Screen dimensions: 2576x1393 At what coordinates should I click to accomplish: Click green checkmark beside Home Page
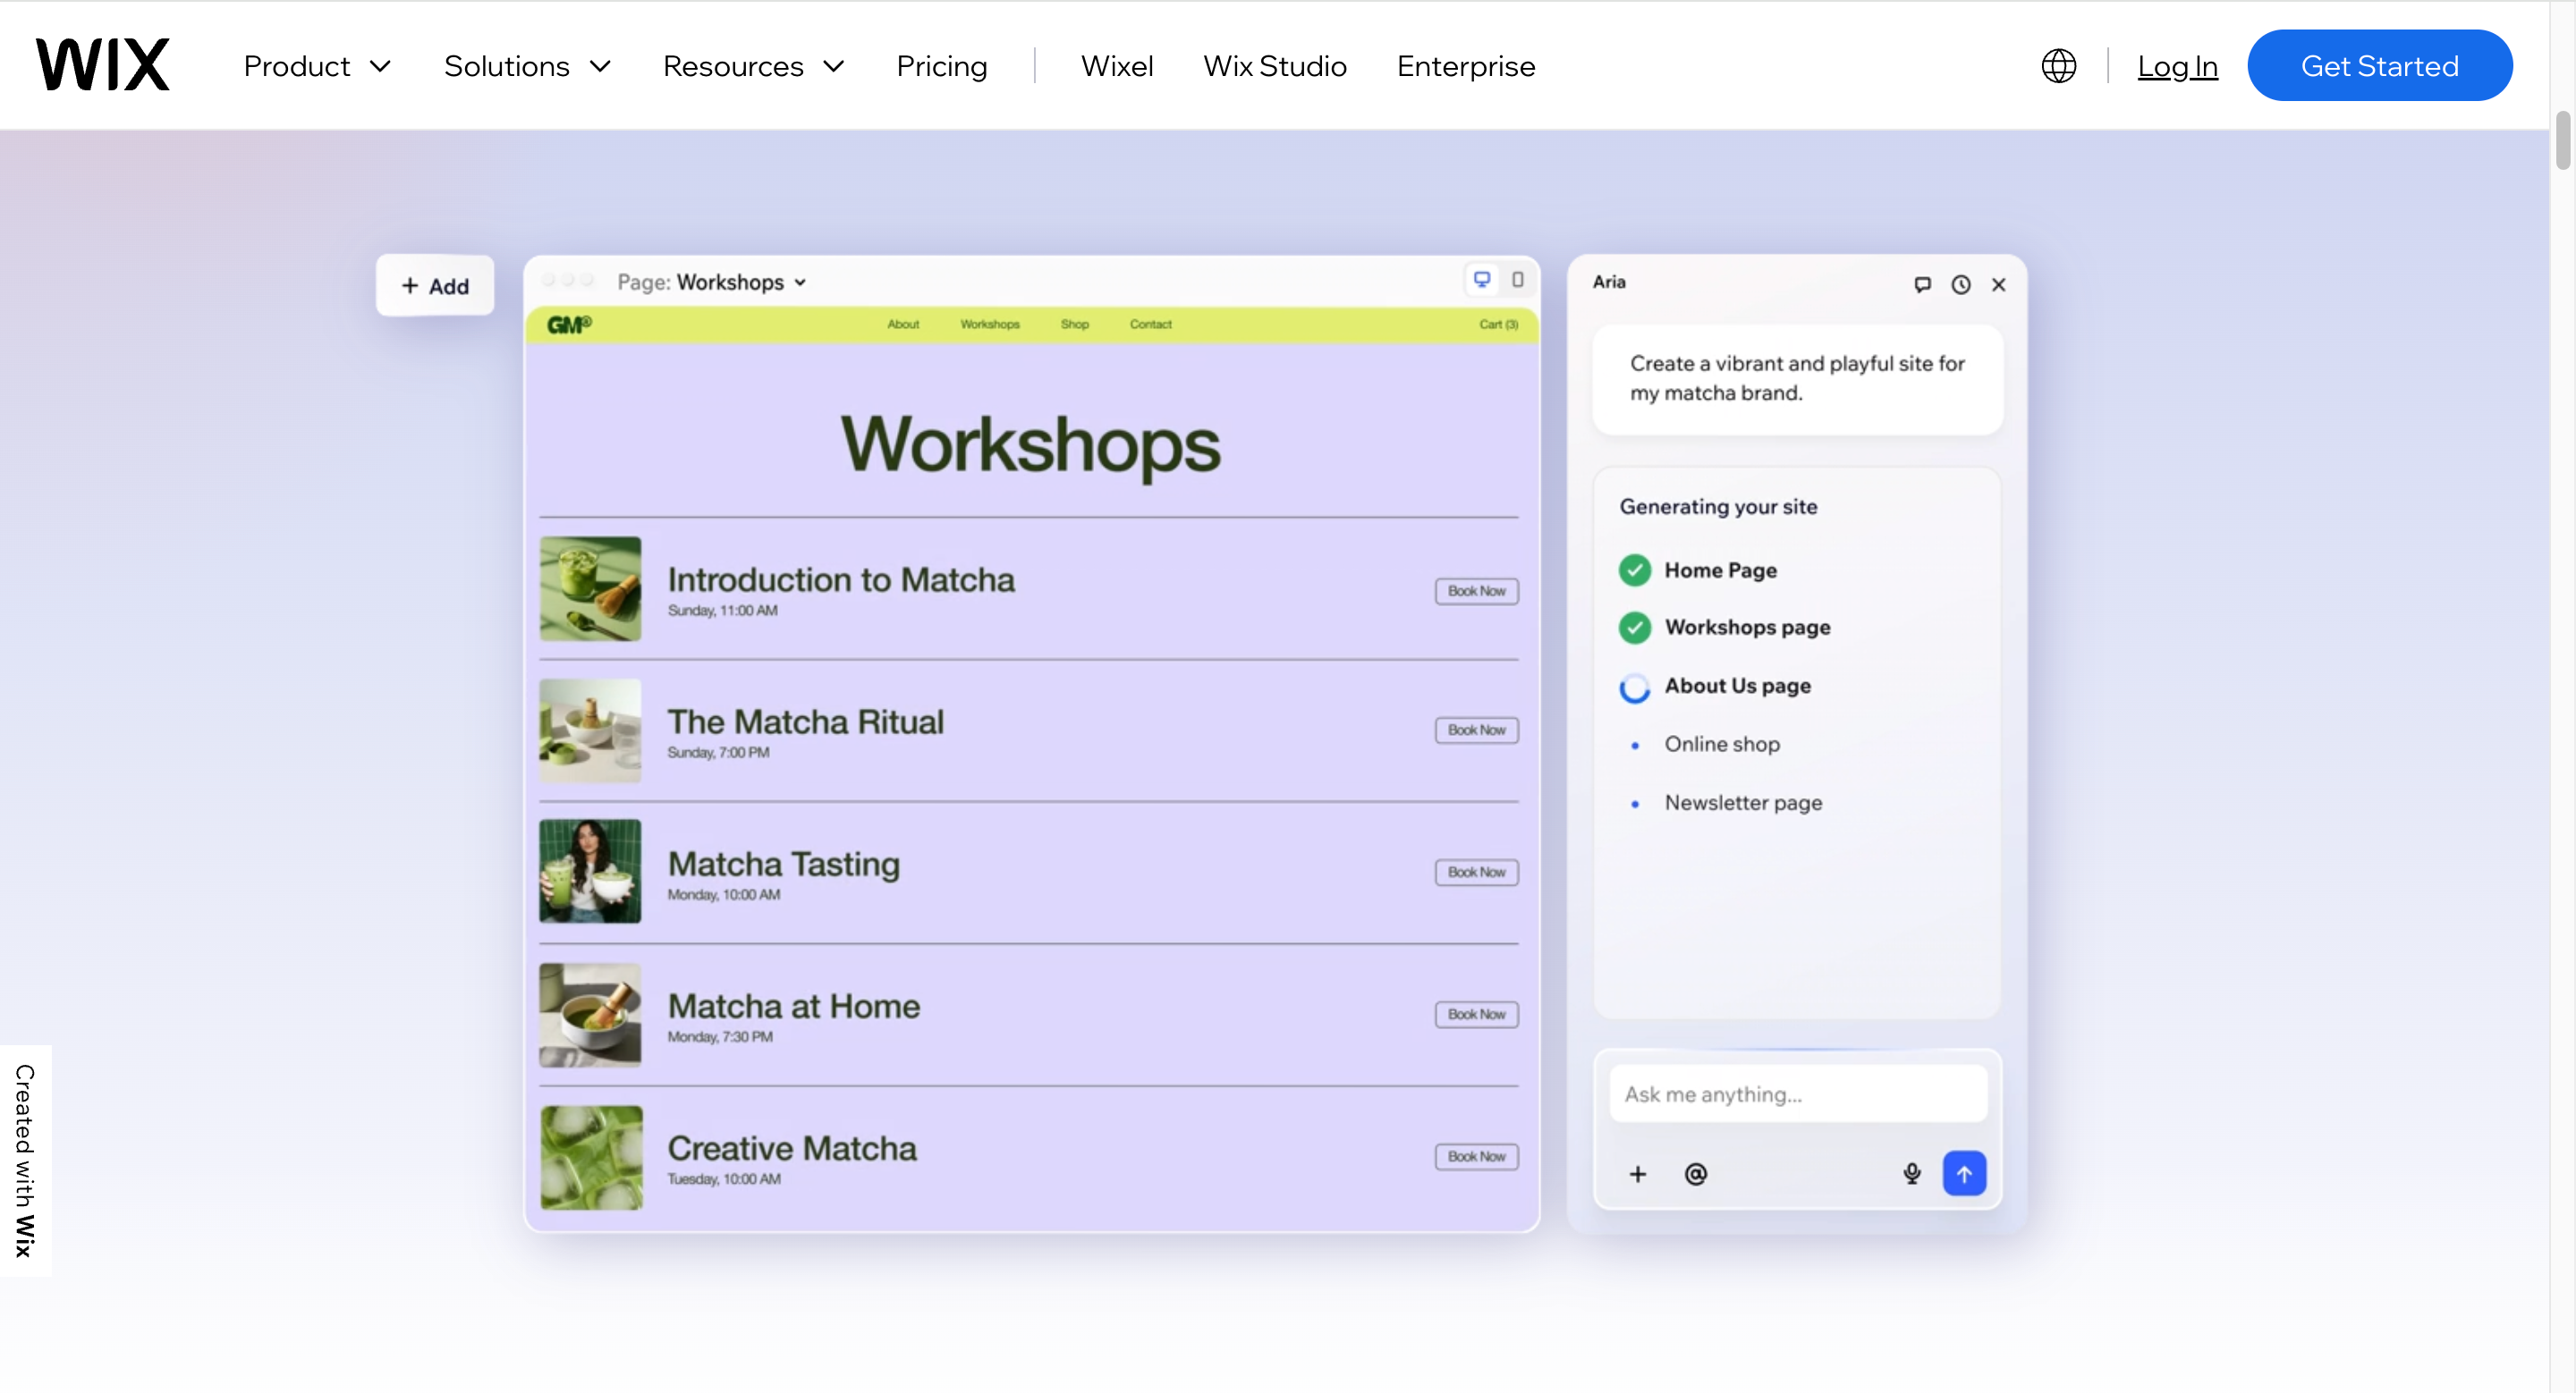tap(1635, 570)
